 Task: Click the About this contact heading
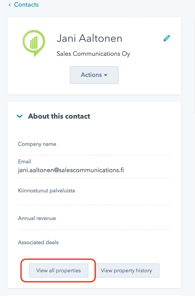click(x=59, y=116)
